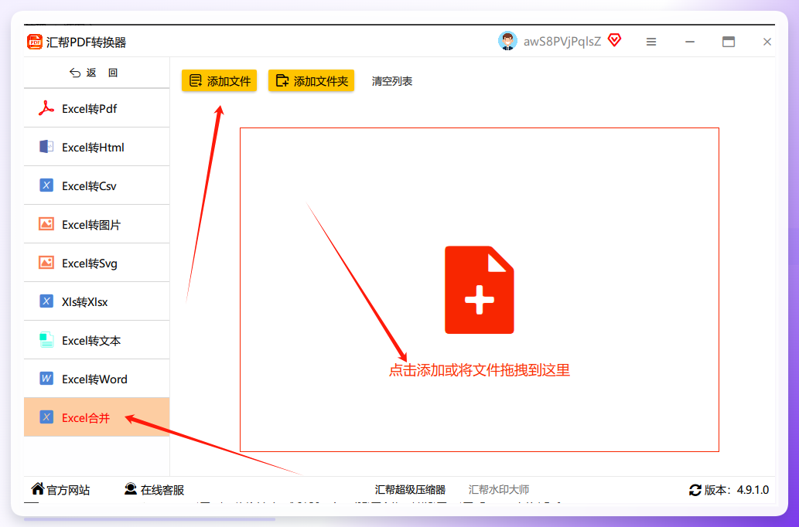799x527 pixels.
Task: Choose the Excel转文本 option
Action: [x=97, y=341]
